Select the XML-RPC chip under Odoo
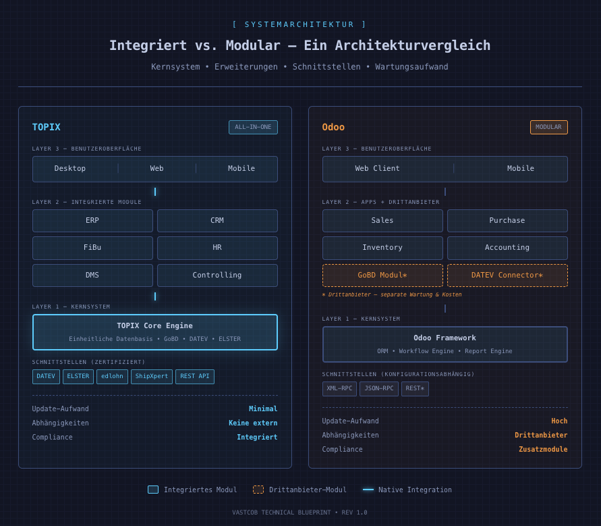The image size is (601, 526). point(339,388)
